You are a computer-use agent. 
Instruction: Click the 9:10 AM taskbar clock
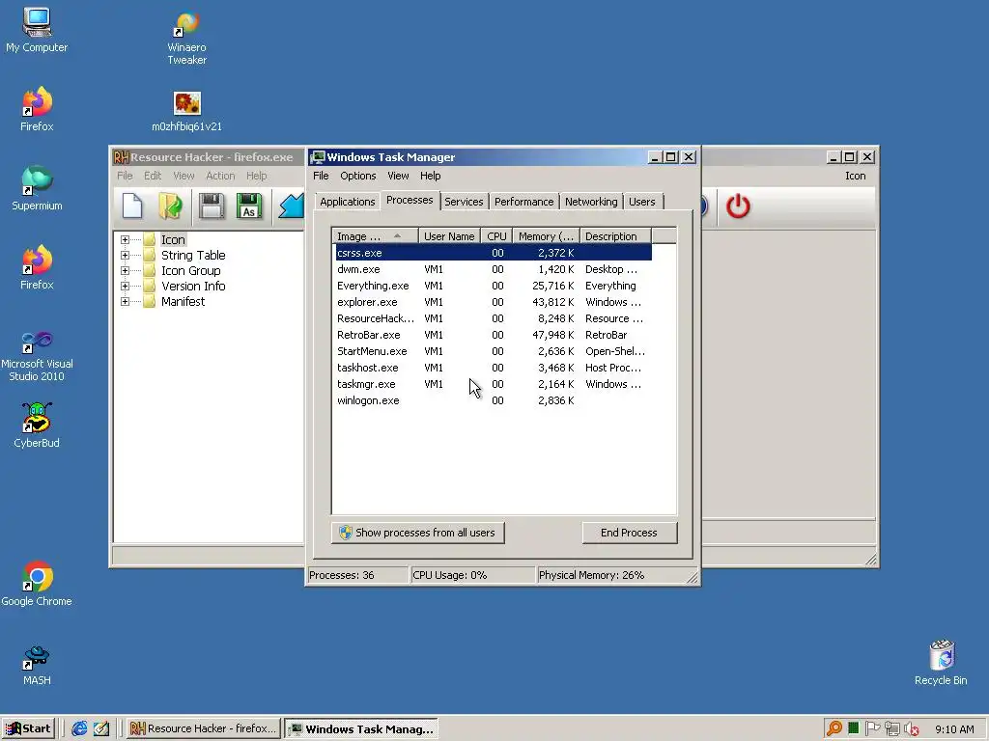[x=954, y=729]
